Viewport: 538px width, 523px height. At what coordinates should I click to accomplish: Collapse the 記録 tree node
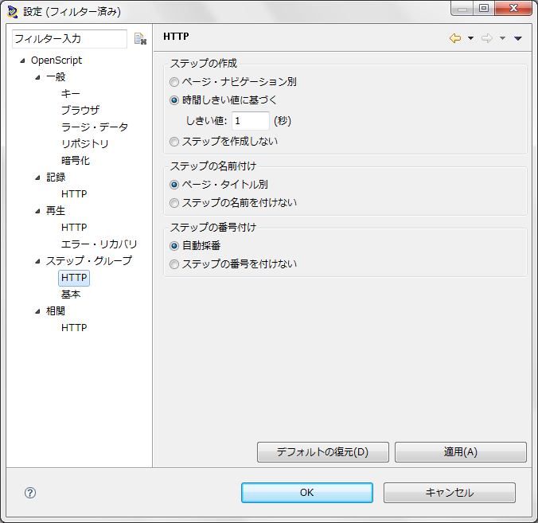37,178
